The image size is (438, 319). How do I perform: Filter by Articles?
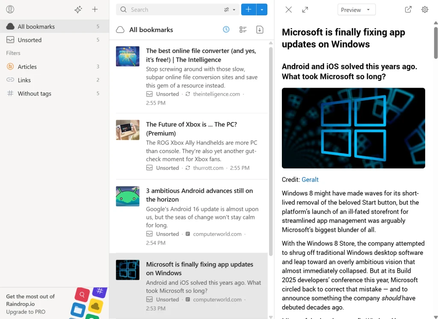[x=54, y=66]
